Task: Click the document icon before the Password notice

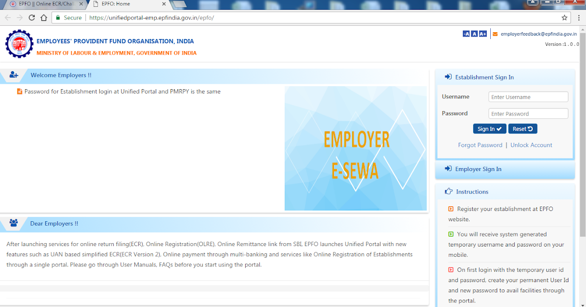Action: pos(20,91)
